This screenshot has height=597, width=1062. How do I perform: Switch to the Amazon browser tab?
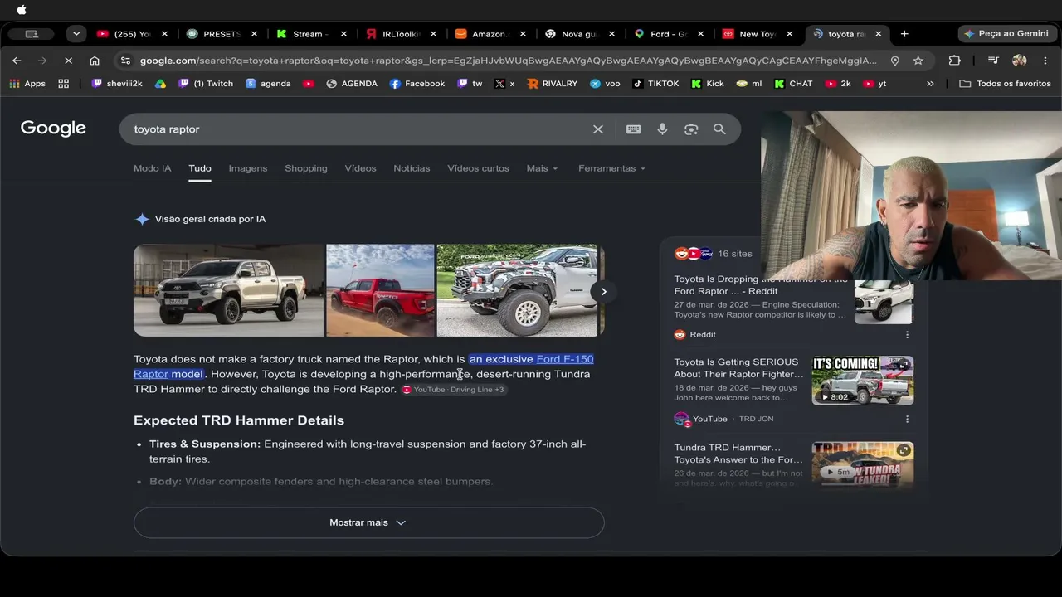[490, 34]
